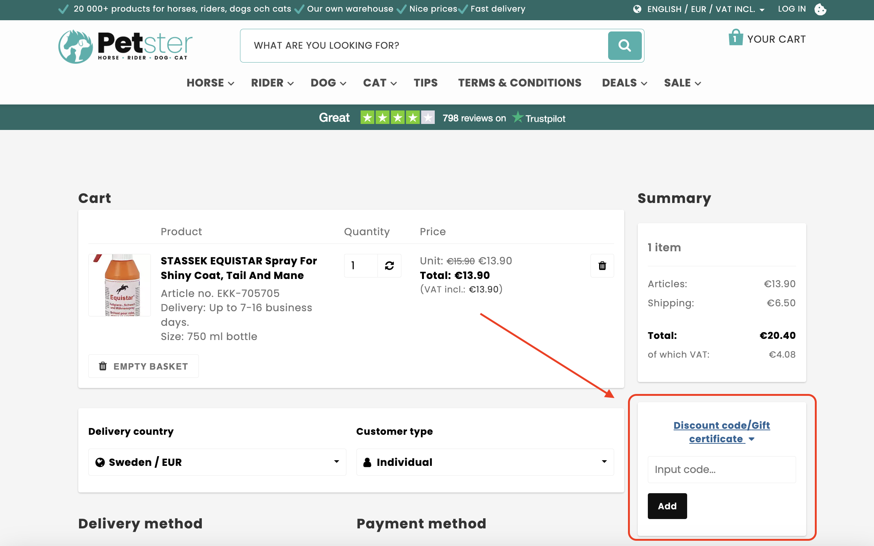Screen dimensions: 874x546
Task: Toggle Individual customer type option
Action: (483, 462)
